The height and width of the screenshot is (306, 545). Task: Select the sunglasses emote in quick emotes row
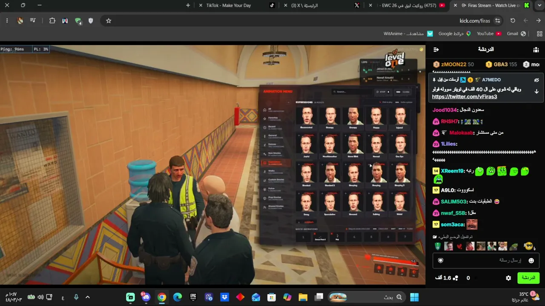528,246
